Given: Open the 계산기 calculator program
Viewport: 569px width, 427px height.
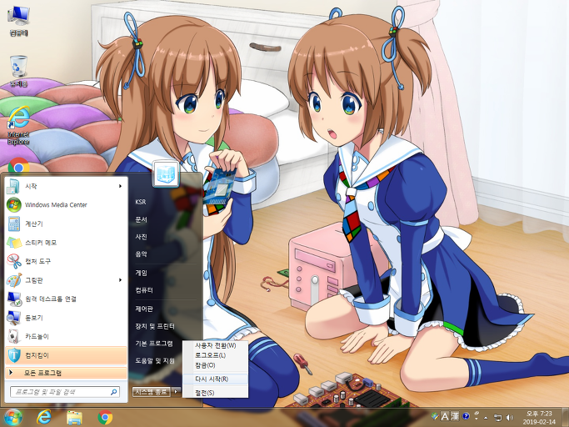Looking at the screenshot, I should (x=66, y=224).
